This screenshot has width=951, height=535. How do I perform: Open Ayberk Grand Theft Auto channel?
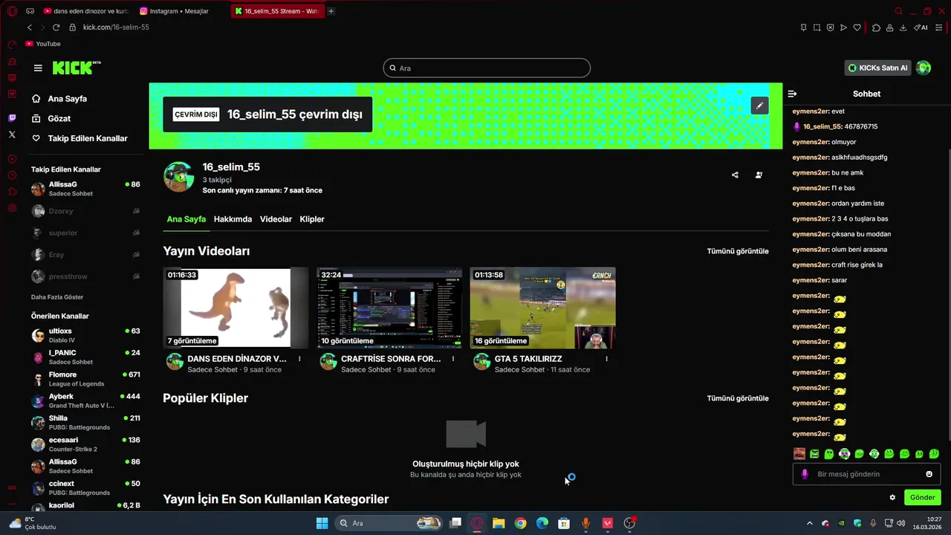tap(85, 401)
